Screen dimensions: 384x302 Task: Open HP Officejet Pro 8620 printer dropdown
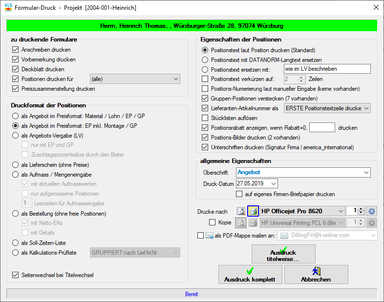pos(341,211)
